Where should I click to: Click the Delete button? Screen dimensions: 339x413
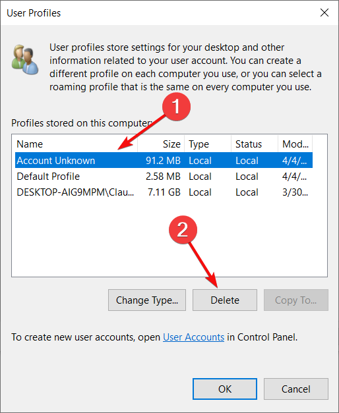tap(224, 300)
